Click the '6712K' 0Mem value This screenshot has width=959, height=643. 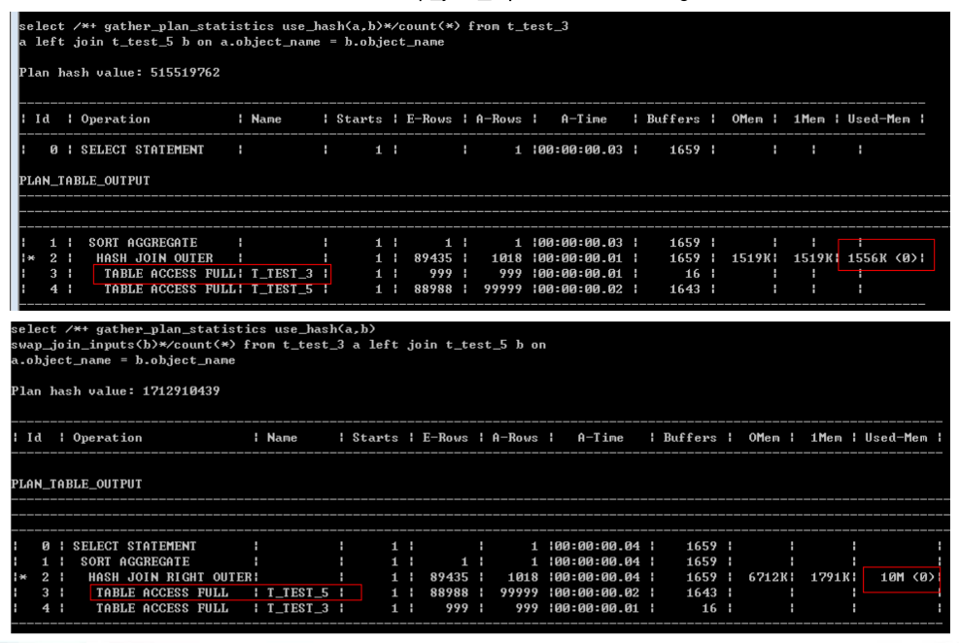pyautogui.click(x=767, y=578)
